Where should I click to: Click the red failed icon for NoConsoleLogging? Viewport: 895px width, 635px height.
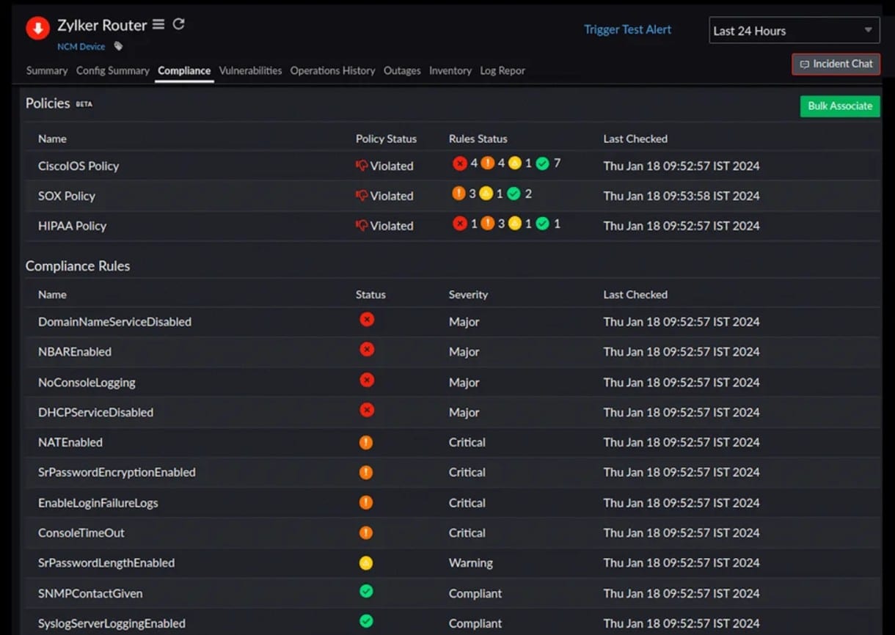367,380
